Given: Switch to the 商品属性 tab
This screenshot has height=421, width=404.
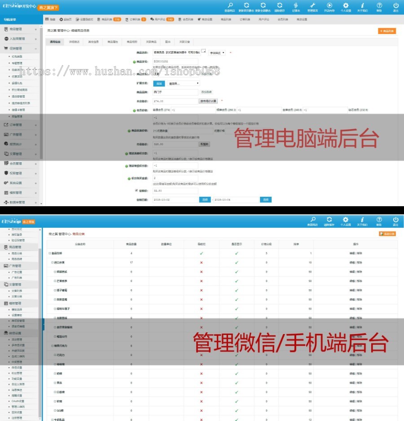Looking at the screenshot, I should tap(113, 42).
